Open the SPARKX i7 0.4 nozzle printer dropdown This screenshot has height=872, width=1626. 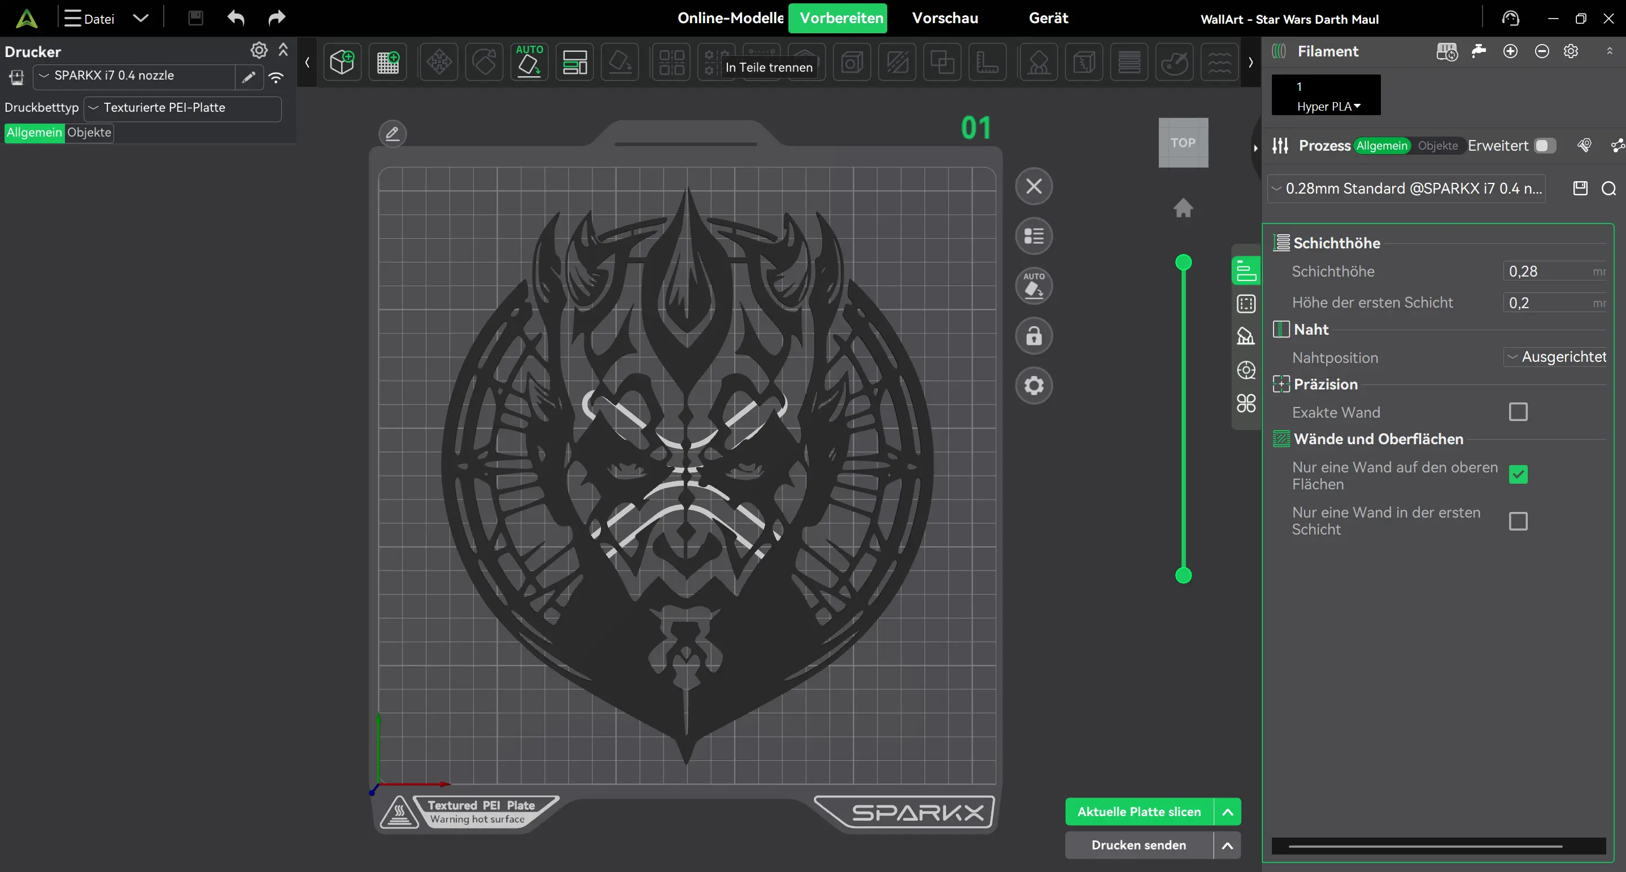click(134, 76)
